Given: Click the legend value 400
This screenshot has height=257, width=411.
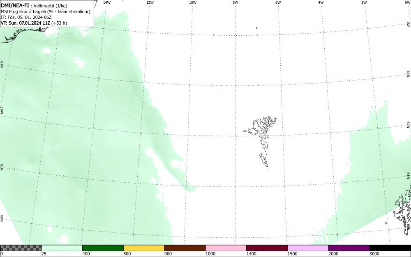Looking at the screenshot, I should [x=86, y=254].
